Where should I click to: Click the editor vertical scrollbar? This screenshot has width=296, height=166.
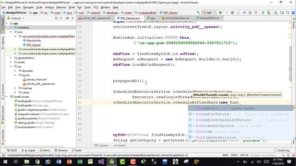tap(290, 64)
